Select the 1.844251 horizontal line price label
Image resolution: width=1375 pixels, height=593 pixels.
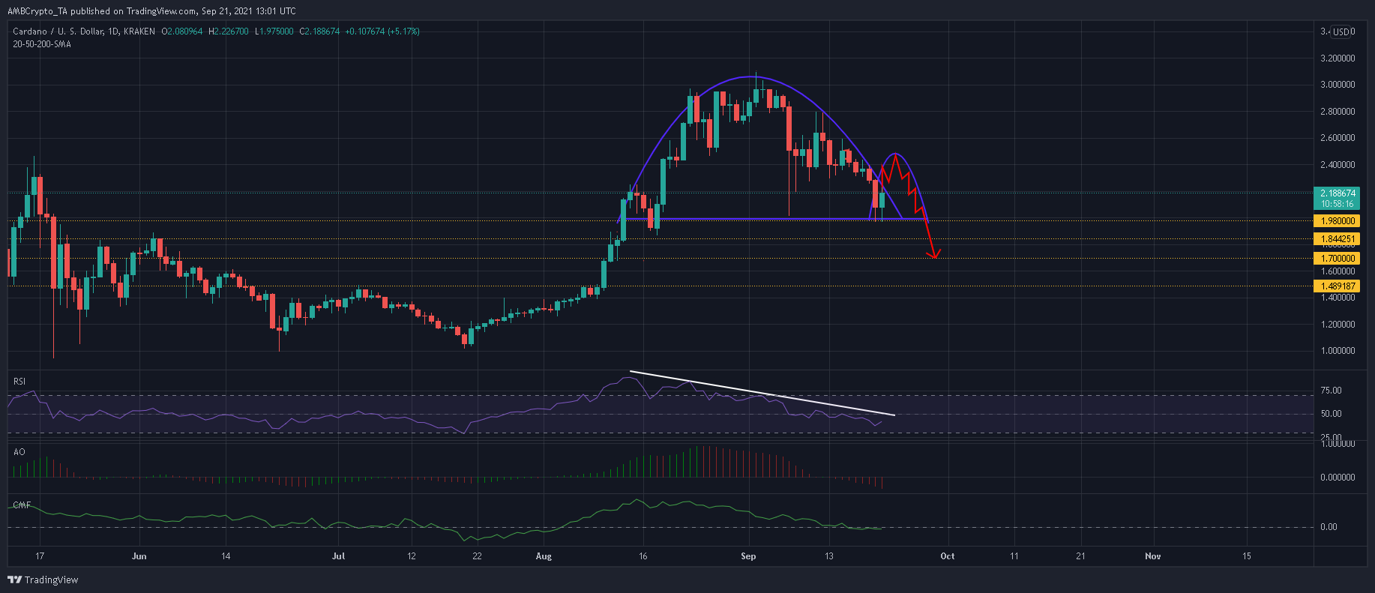pyautogui.click(x=1338, y=239)
